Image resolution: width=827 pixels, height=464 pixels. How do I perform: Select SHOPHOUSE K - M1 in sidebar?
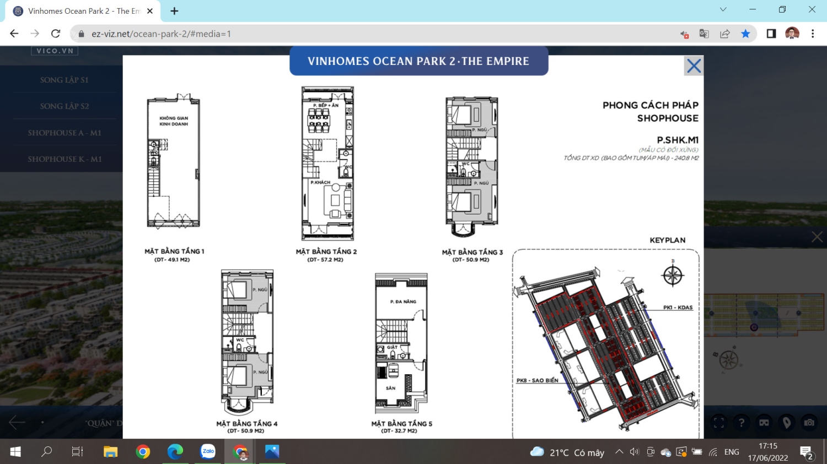(x=65, y=159)
